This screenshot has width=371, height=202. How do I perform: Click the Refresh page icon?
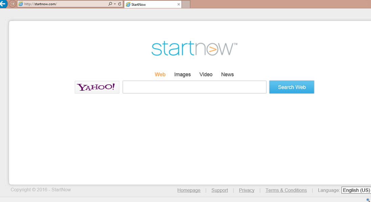[119, 4]
